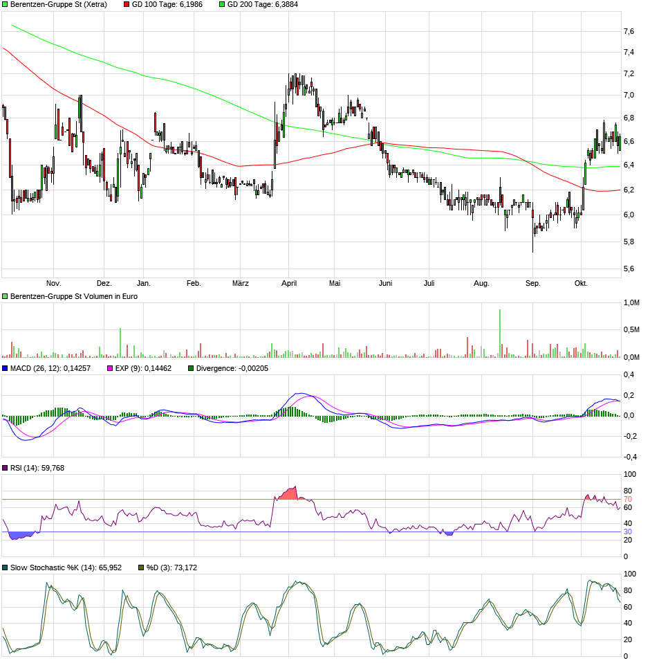Click the olive %D (3) legend swatch
Screen dimensions: 650x663
[x=141, y=568]
